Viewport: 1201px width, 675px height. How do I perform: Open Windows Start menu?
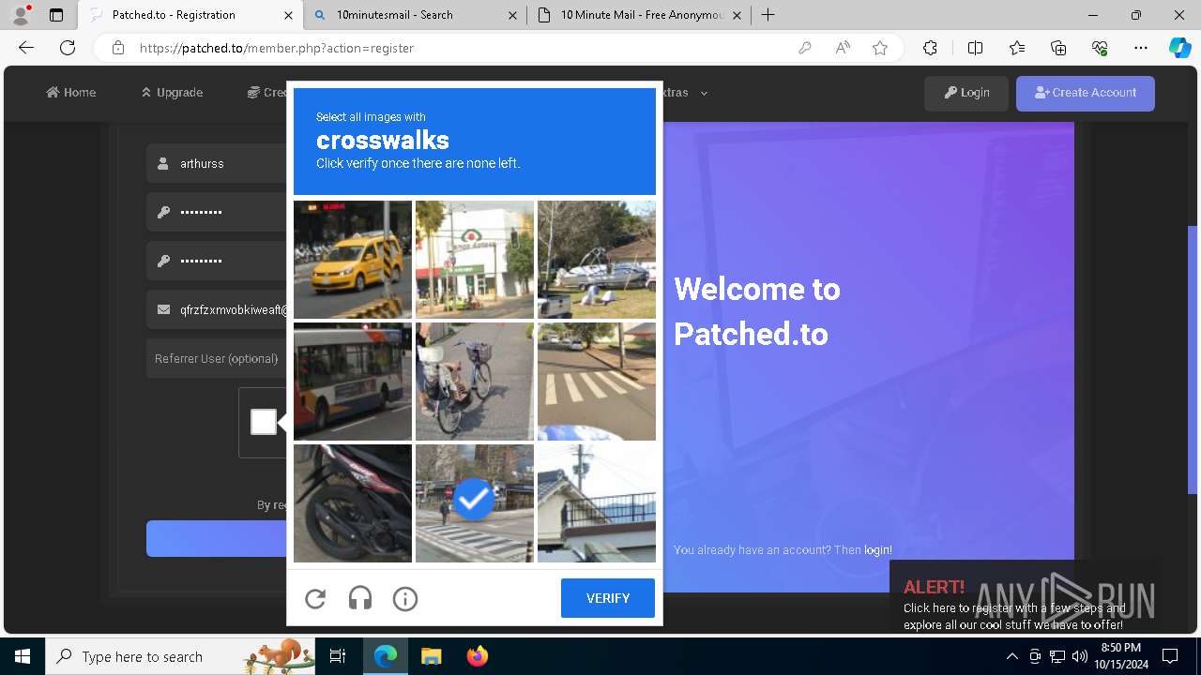coord(23,656)
